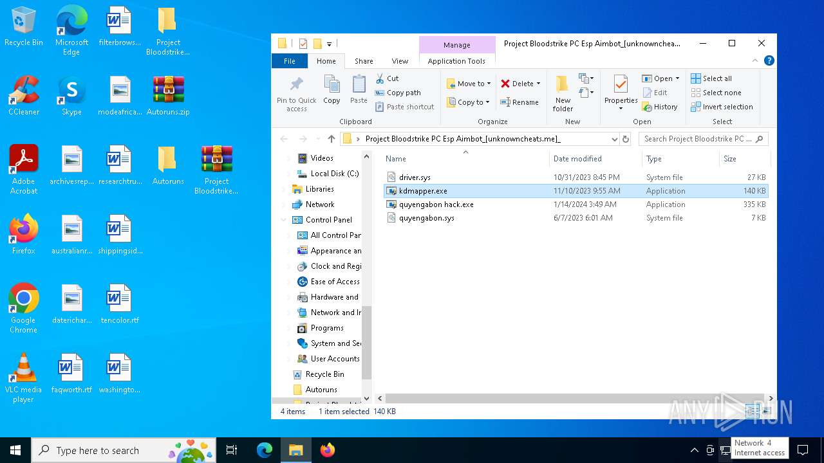Select Autoruns folder in tree

(x=321, y=390)
